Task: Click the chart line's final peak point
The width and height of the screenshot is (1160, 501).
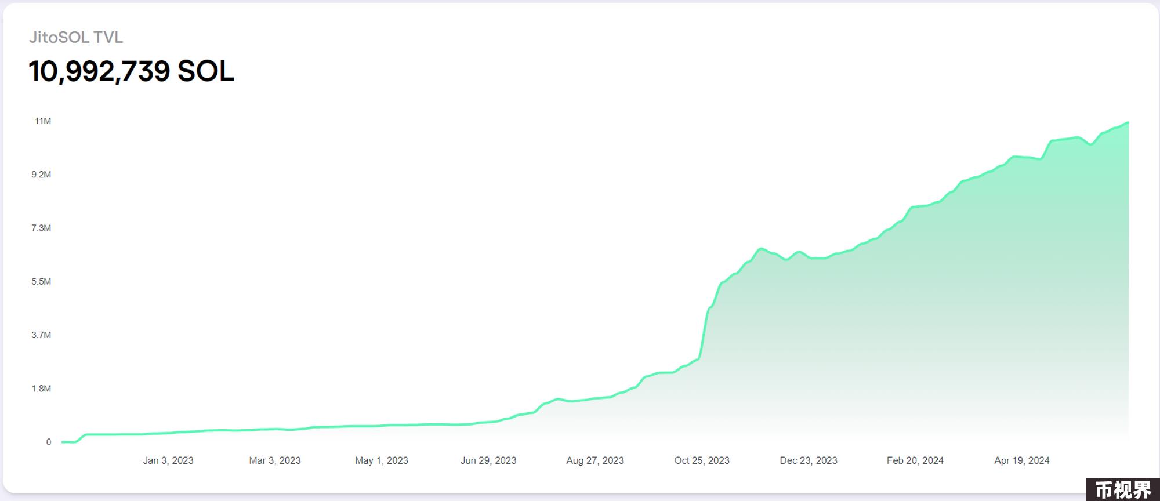Action: coord(1128,122)
